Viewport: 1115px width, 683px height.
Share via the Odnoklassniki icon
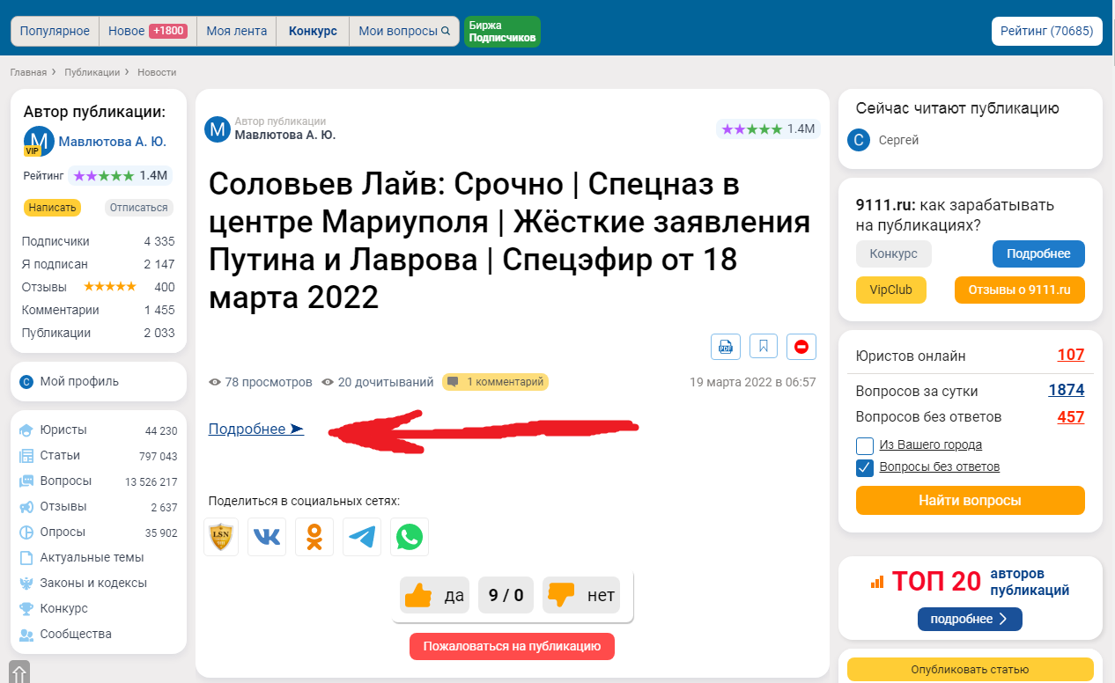314,537
